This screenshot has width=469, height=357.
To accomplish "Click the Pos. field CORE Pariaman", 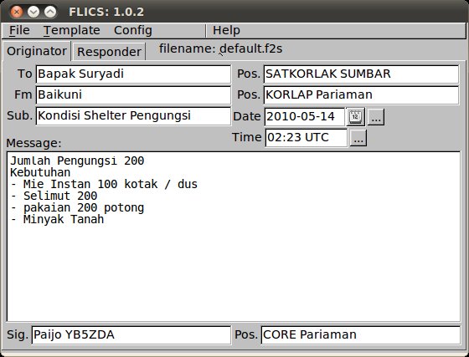I will 360,335.
